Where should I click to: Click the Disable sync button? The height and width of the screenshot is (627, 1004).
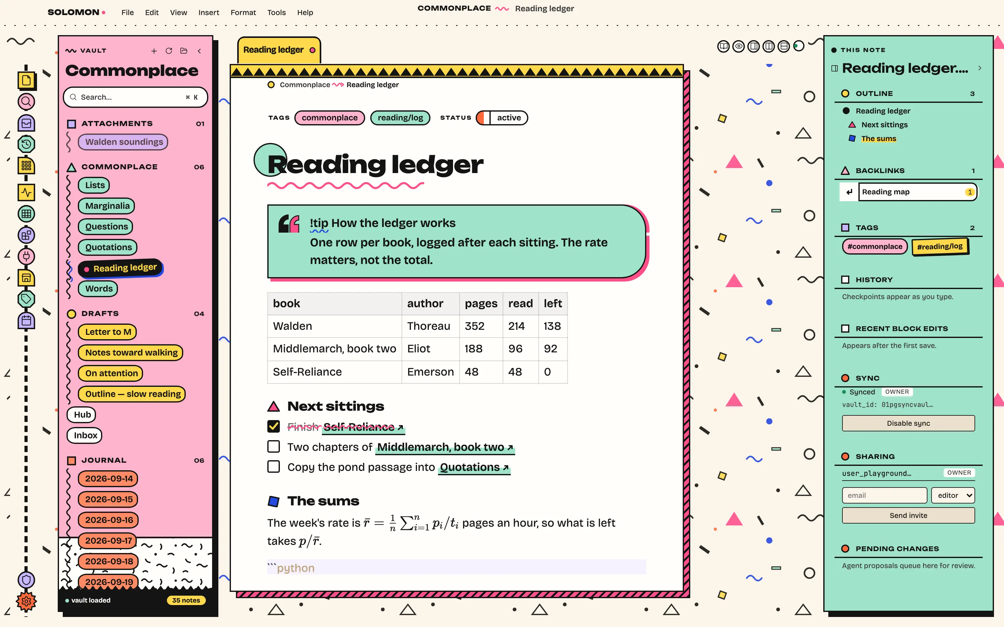coord(908,423)
